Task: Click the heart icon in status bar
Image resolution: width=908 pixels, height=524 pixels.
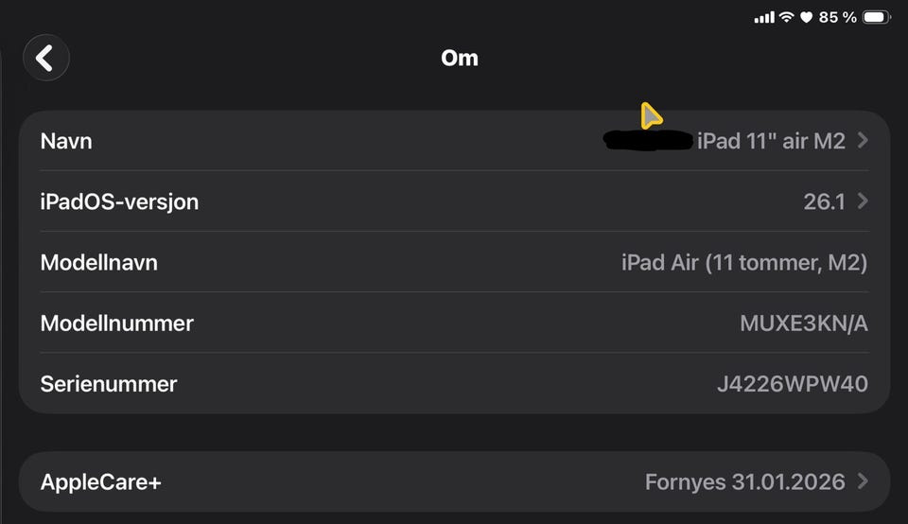Action: click(807, 18)
